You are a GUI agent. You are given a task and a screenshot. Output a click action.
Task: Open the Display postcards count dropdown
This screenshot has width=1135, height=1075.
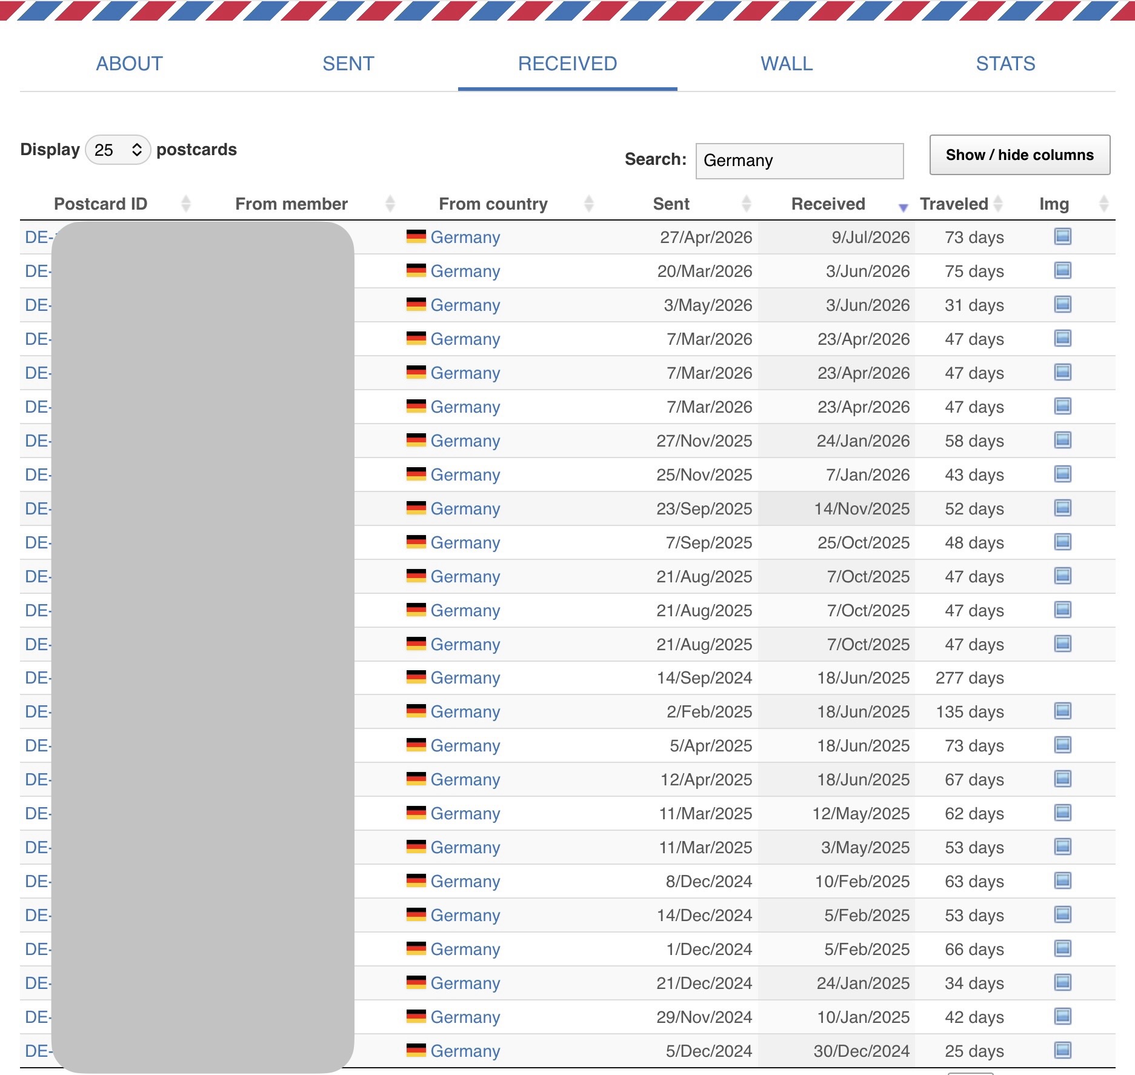pos(118,150)
